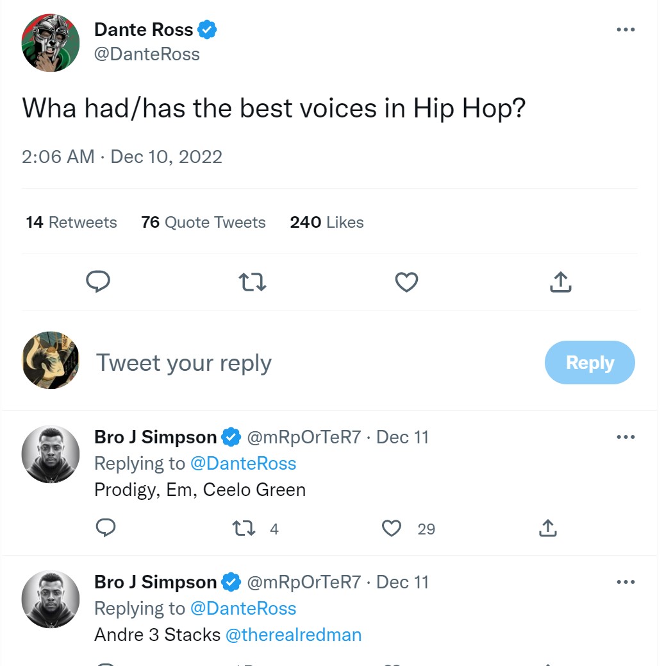The image size is (664, 666).
Task: Open more options on the first reply
Action: [625, 437]
